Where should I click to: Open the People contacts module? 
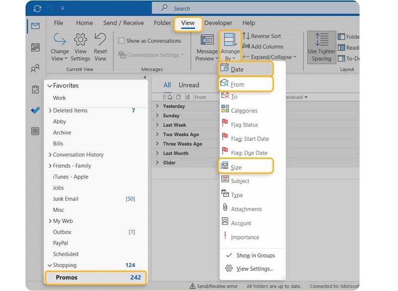(35, 68)
